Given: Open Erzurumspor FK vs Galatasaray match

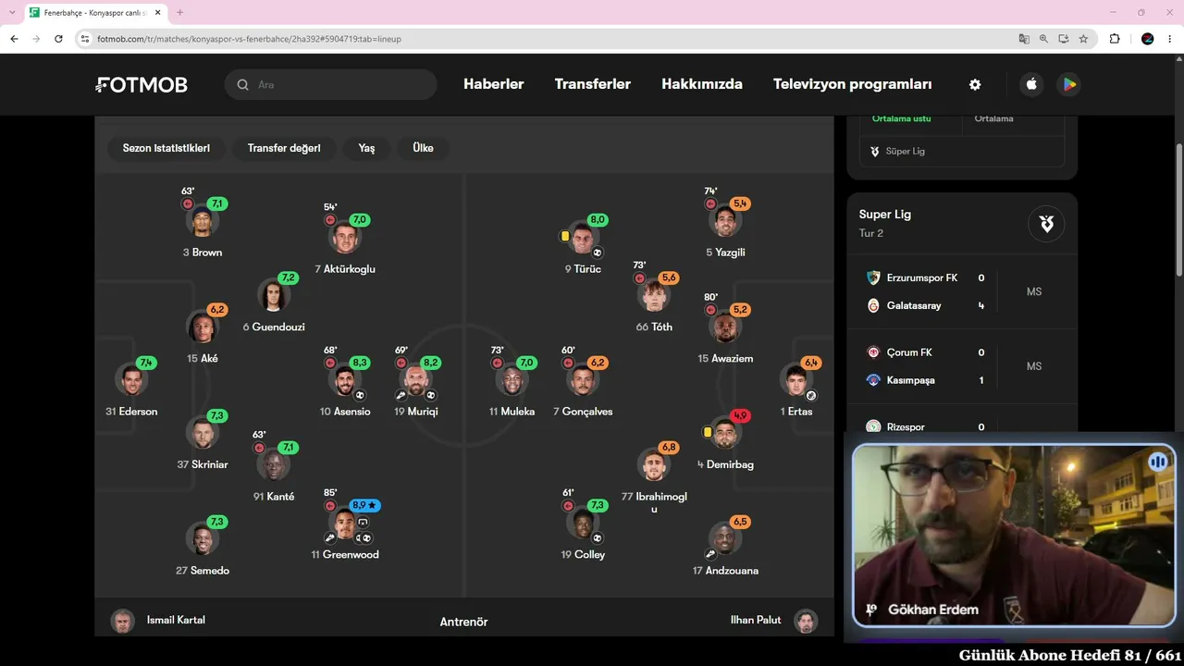Looking at the screenshot, I should pyautogui.click(x=962, y=291).
